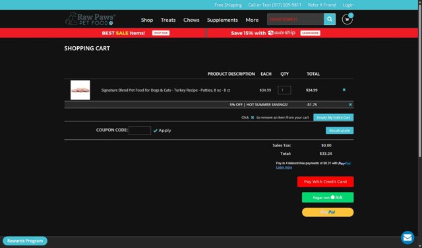The height and width of the screenshot is (248, 422).
Task: Click the Free Shipping link
Action: (228, 5)
